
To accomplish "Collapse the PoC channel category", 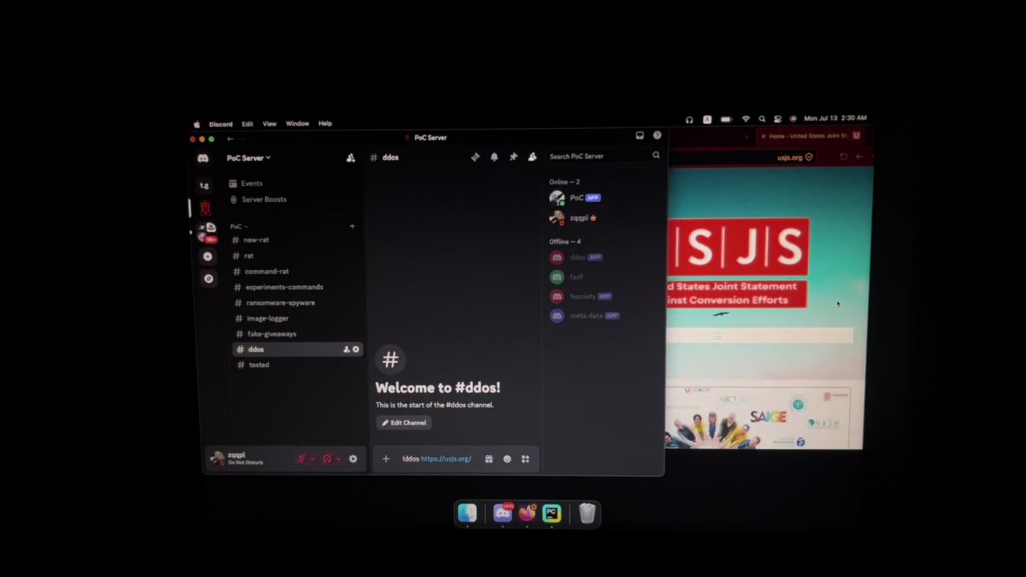I will (237, 227).
